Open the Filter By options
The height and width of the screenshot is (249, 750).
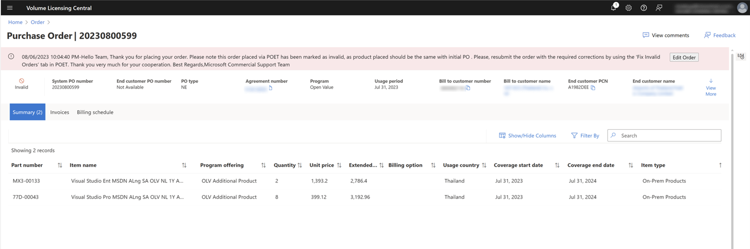pos(585,136)
